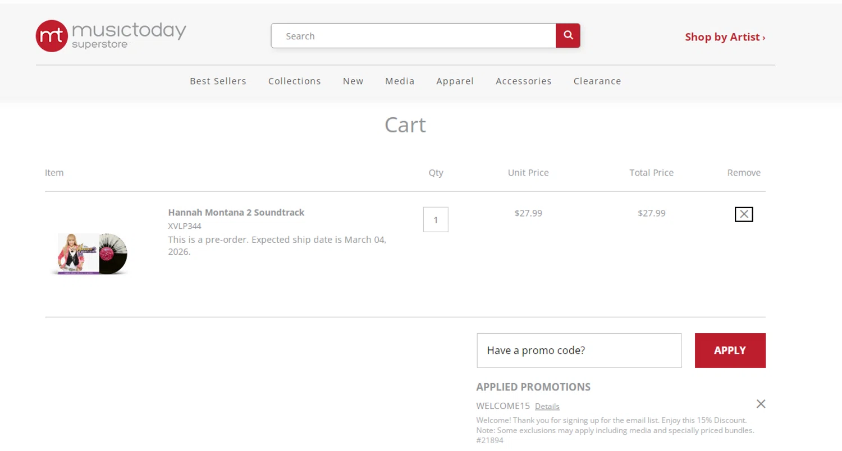Click the $27.99 under Total Price
This screenshot has height=451, width=842.
click(652, 213)
